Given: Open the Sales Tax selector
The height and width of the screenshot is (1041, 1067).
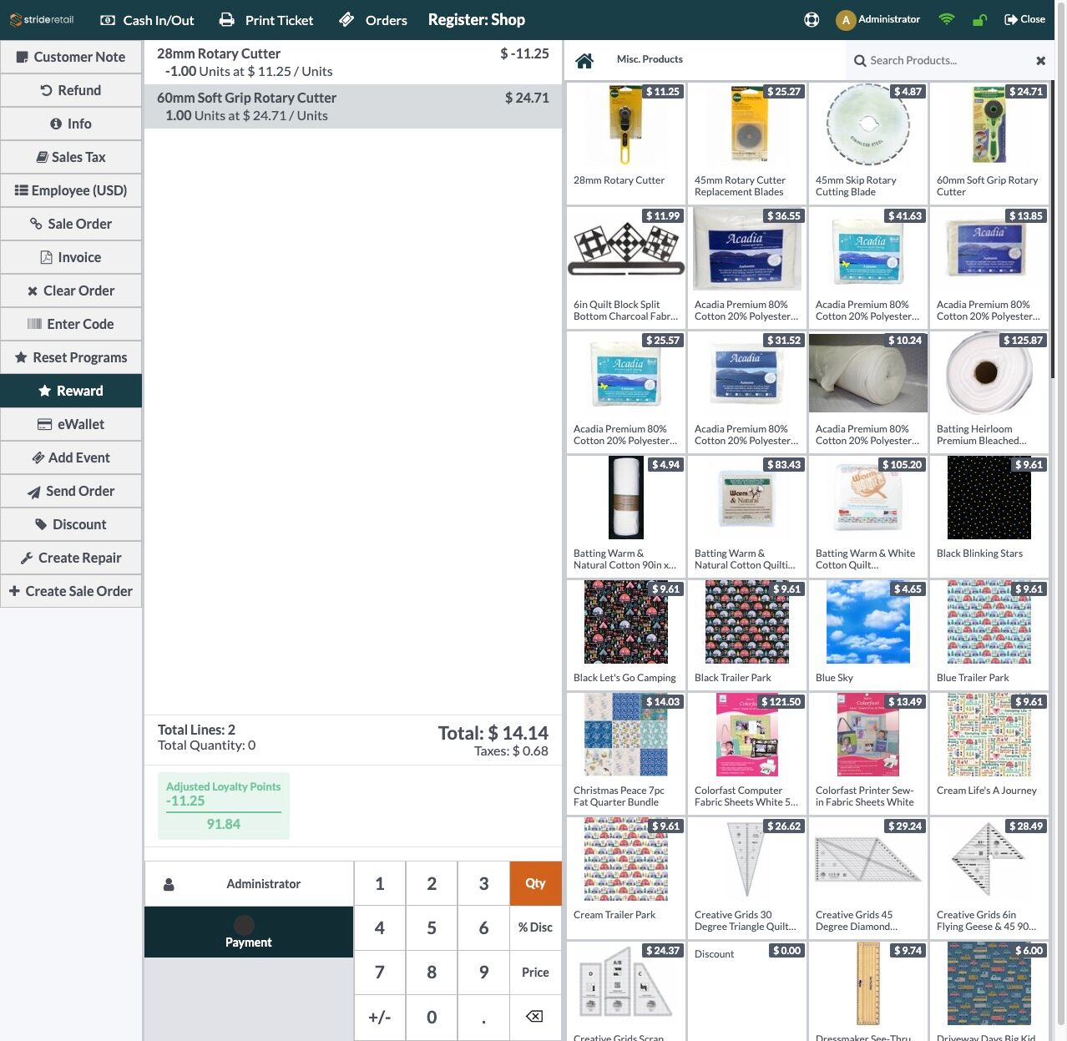Looking at the screenshot, I should [71, 157].
